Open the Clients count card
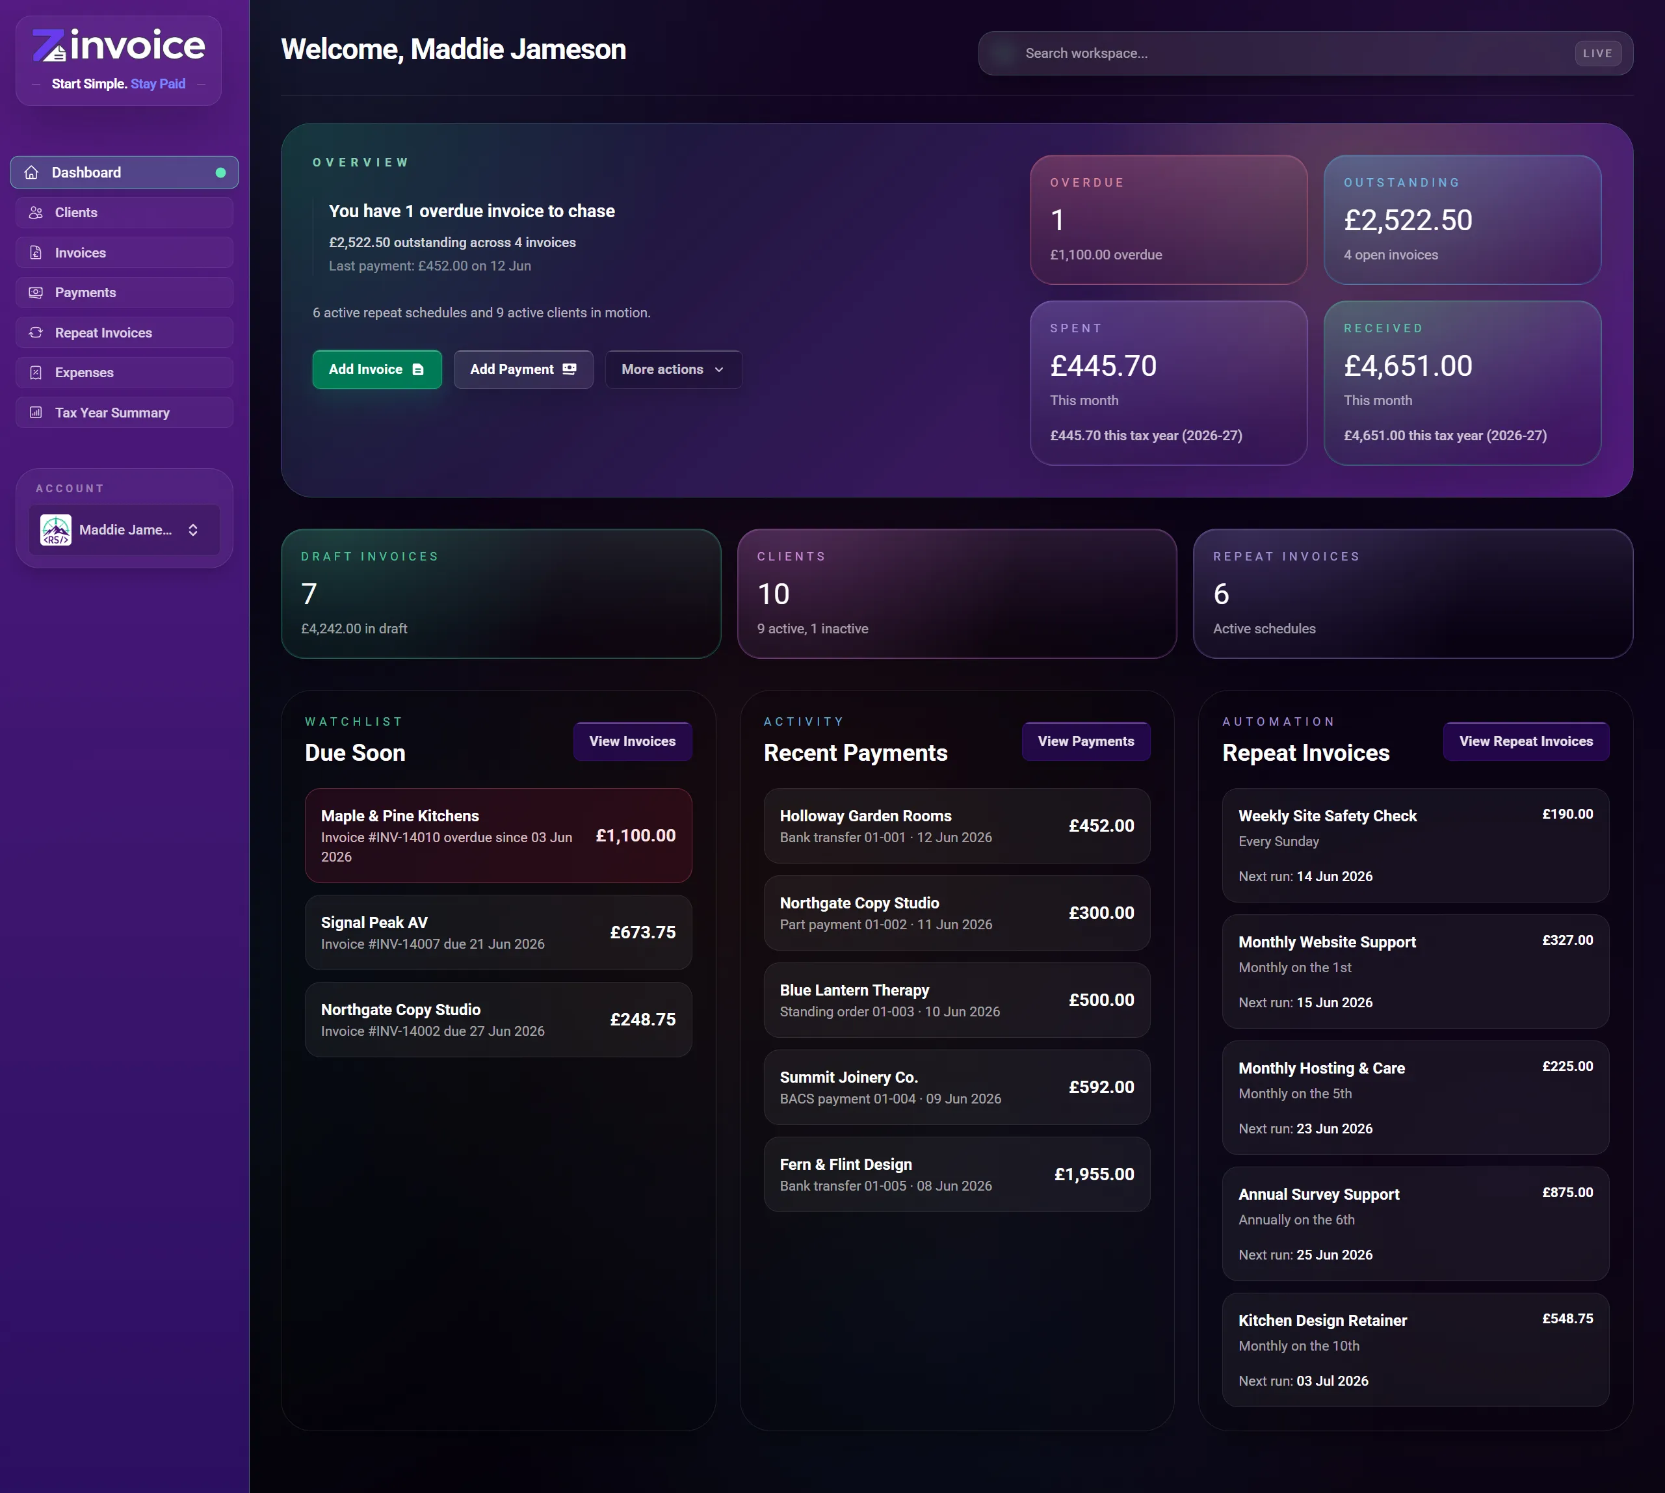 [x=957, y=593]
